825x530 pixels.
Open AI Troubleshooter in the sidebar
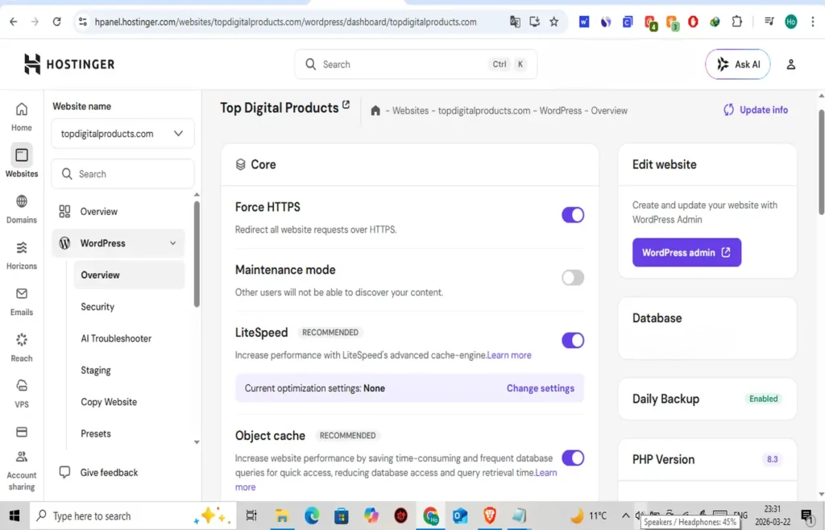click(x=116, y=338)
